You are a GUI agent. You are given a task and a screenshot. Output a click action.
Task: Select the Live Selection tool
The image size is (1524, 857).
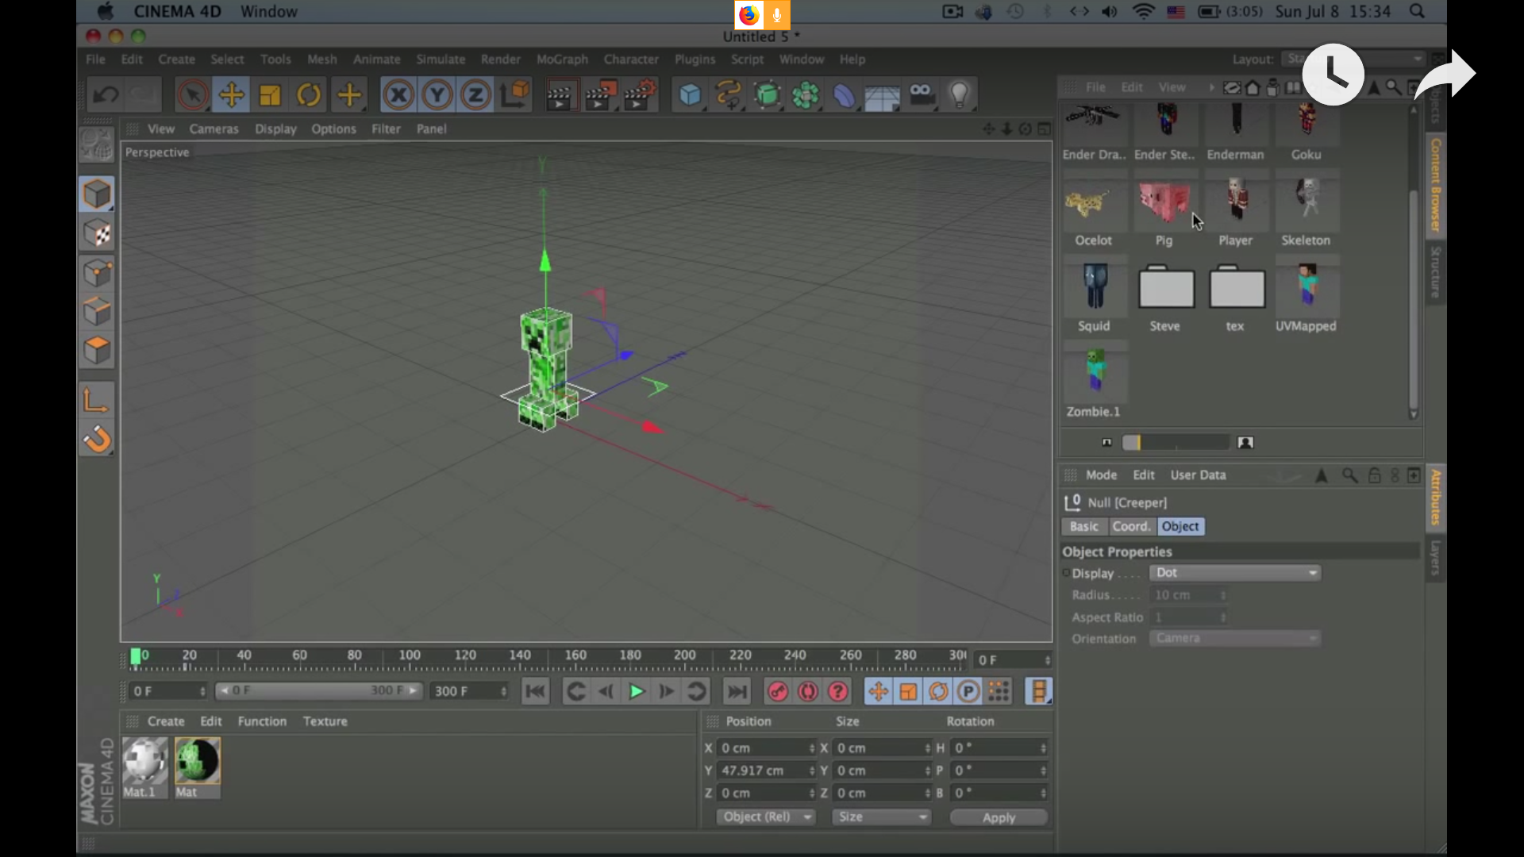point(192,95)
